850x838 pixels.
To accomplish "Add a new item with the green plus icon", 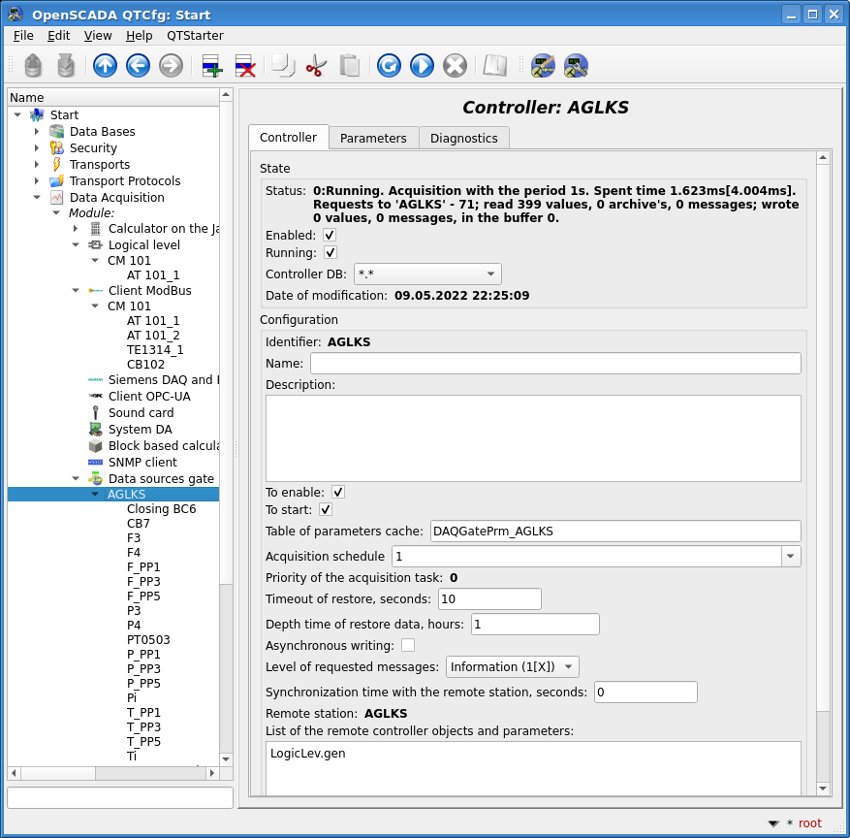I will 212,66.
